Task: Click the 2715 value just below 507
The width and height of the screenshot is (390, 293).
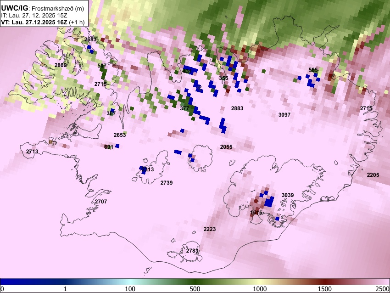Action: coord(100,84)
